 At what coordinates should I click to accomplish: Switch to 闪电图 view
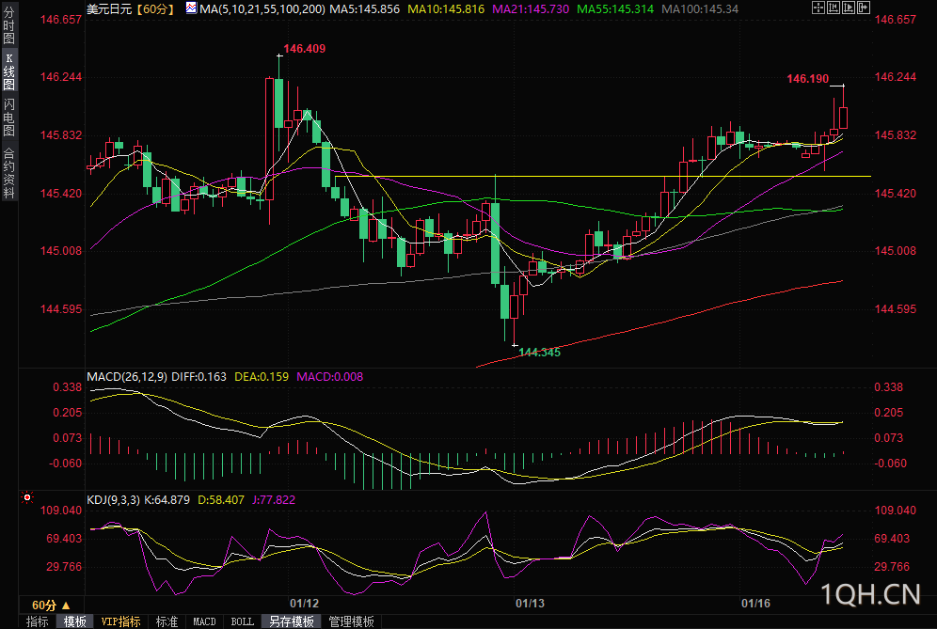[9, 118]
